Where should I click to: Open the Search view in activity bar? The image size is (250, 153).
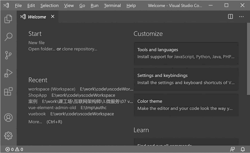tap(8, 37)
